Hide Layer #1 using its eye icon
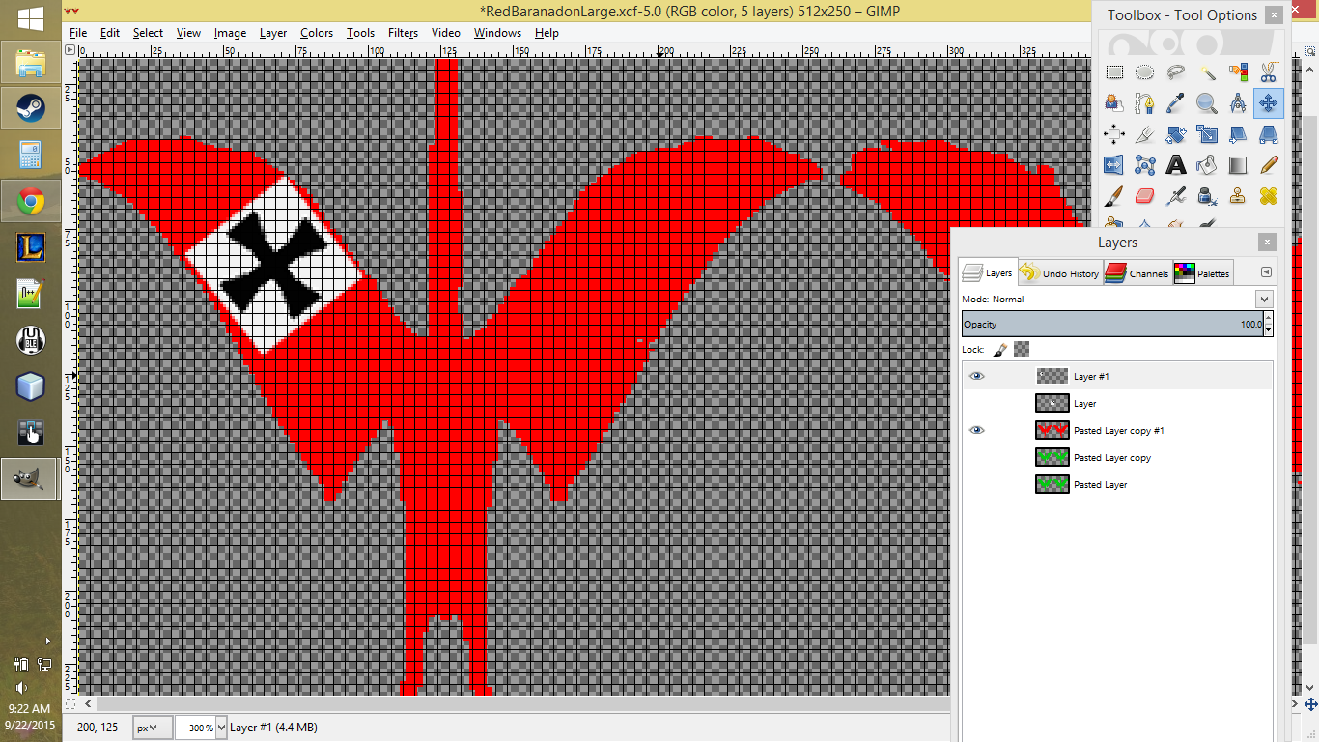The height and width of the screenshot is (742, 1319). coord(977,376)
